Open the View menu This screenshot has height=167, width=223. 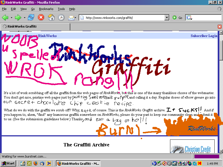click(23, 9)
